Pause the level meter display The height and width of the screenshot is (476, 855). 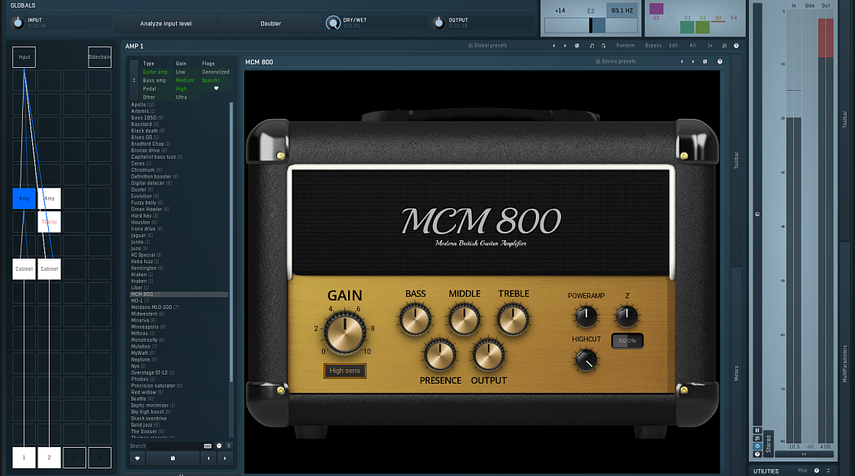click(x=757, y=430)
